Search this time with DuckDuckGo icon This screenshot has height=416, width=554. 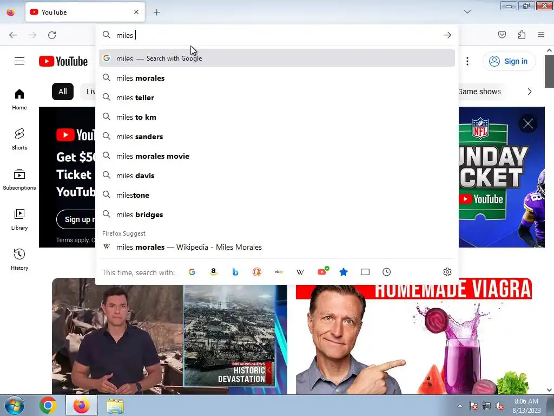click(257, 272)
